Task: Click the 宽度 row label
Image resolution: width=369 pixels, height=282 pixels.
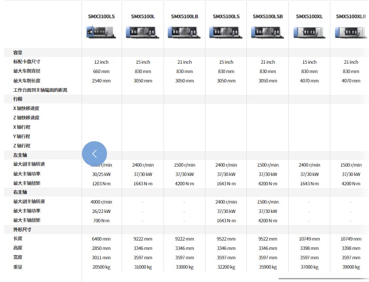Action: click(x=18, y=257)
